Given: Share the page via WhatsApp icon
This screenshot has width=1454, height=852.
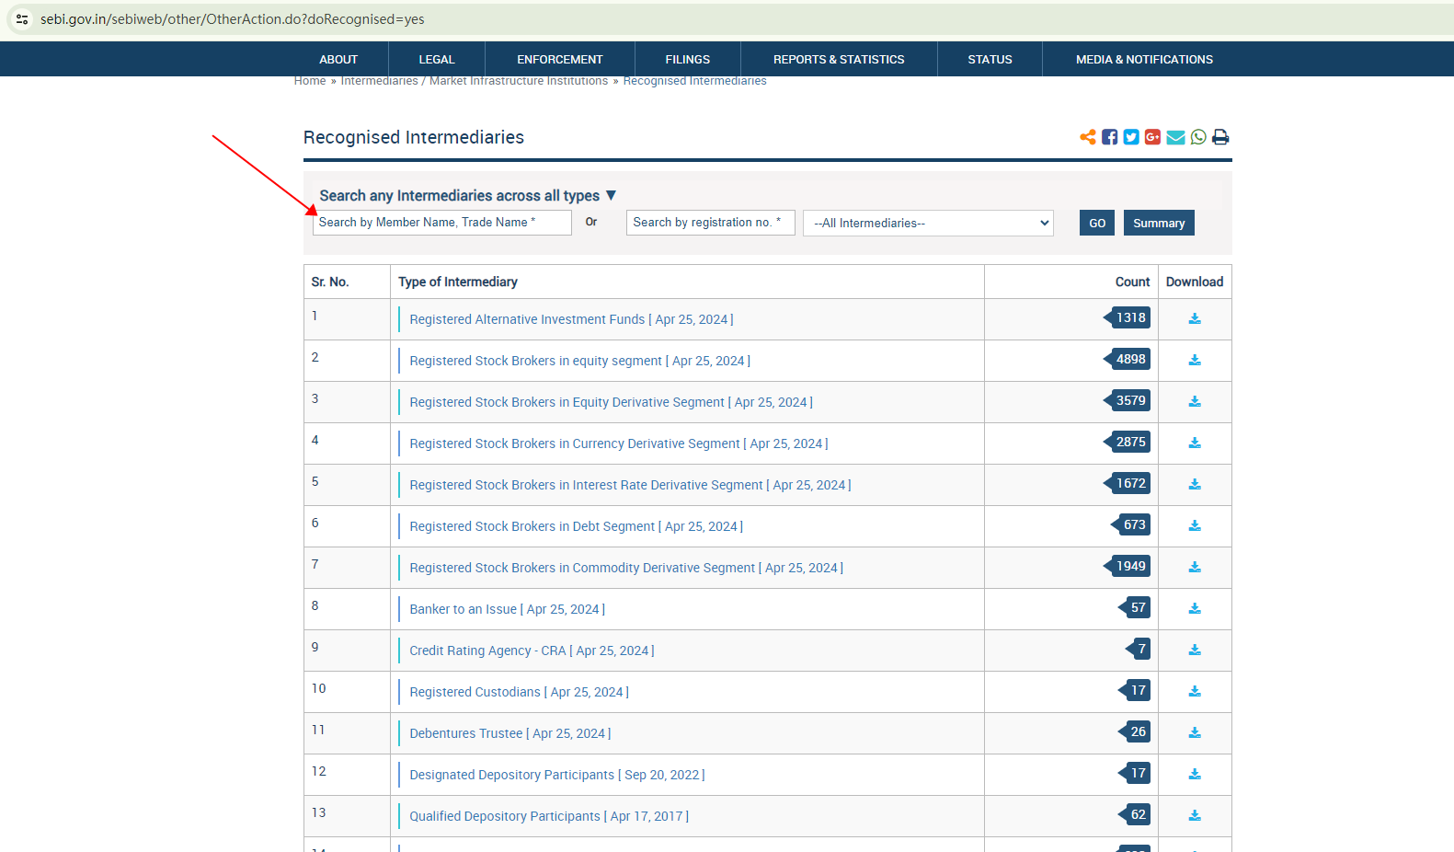Looking at the screenshot, I should click(x=1198, y=137).
